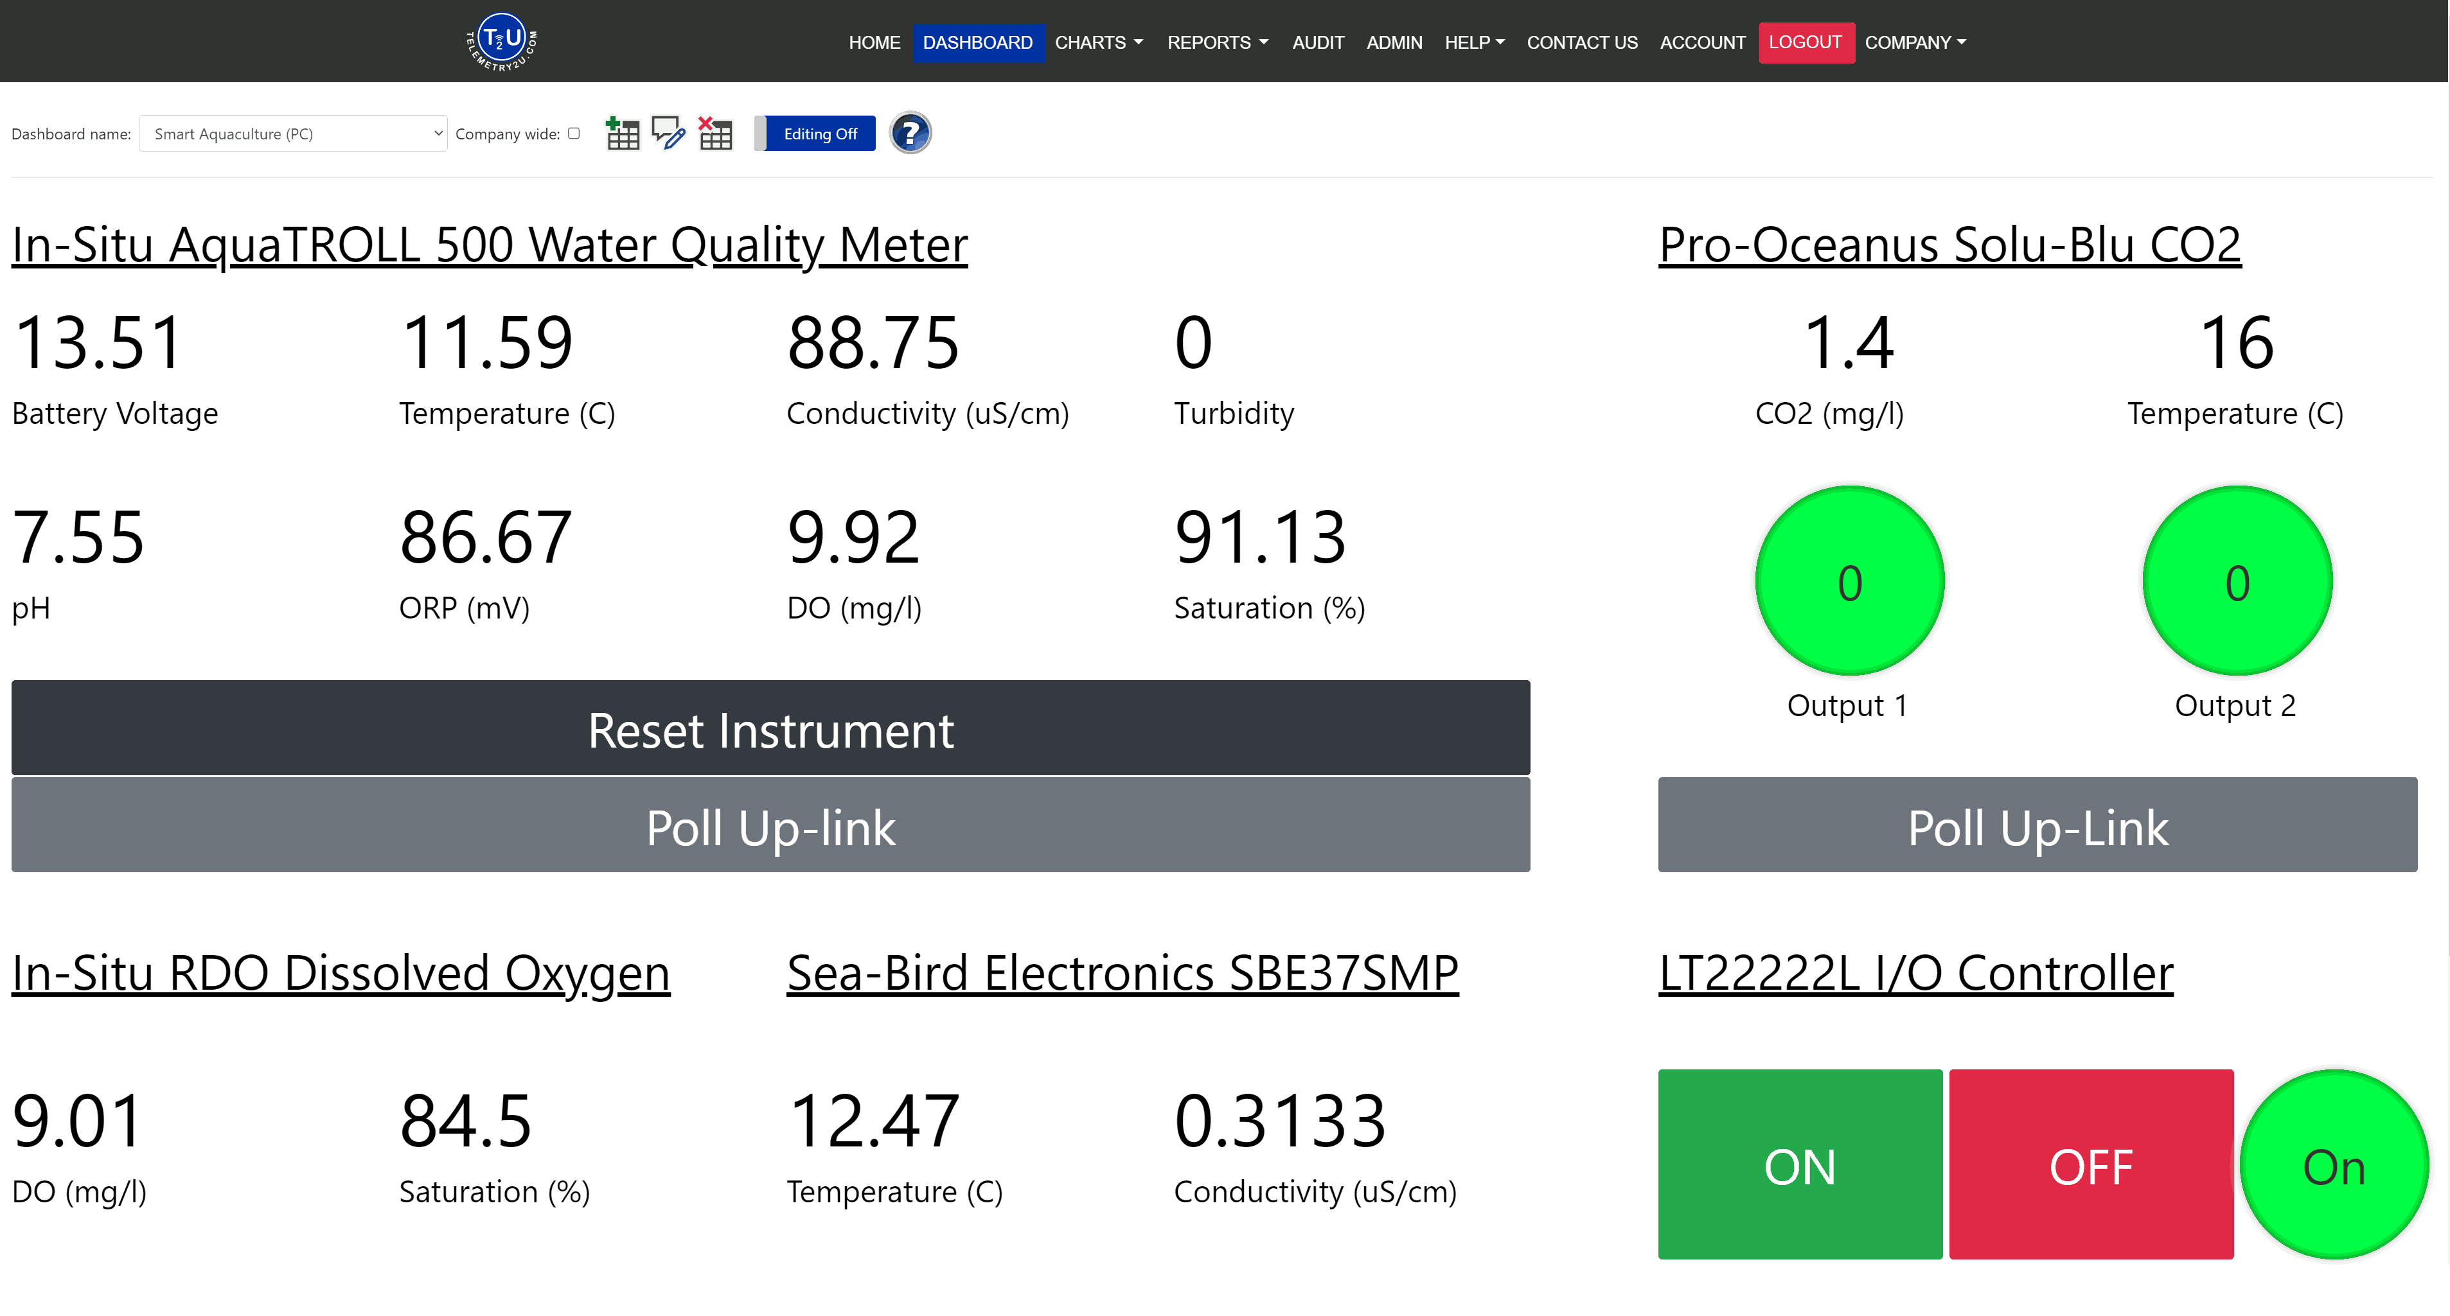Click the green Output 2 indicator

[x=2237, y=581]
